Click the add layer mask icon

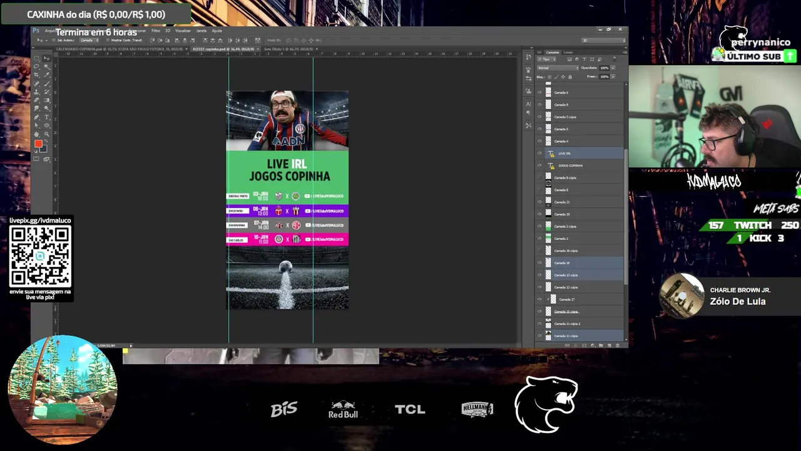tap(584, 345)
